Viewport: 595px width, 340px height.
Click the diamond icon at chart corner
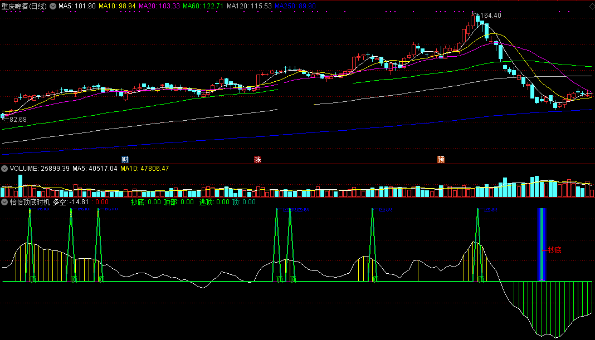(x=592, y=7)
